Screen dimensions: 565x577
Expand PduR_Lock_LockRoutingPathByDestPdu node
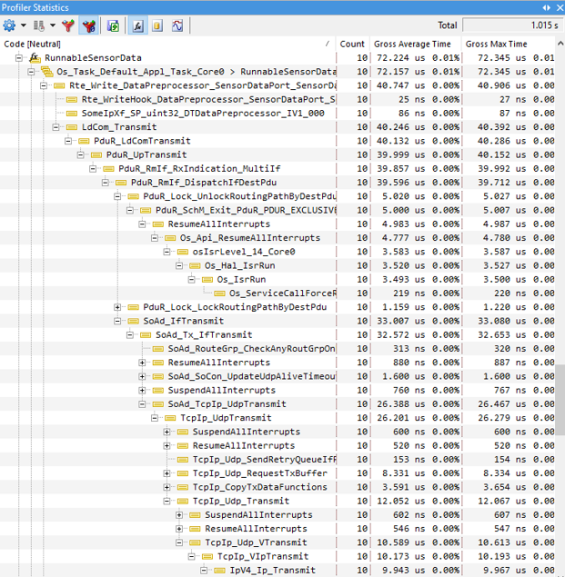tap(117, 307)
